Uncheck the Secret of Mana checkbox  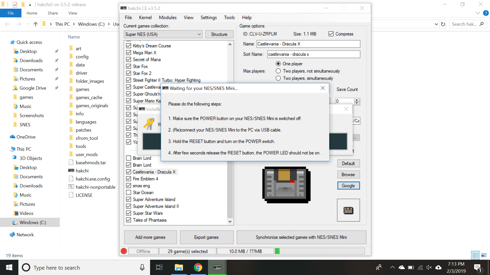point(129,60)
